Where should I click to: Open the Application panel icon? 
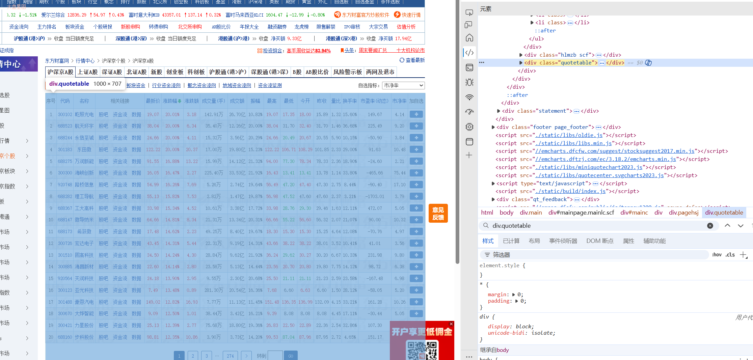(469, 142)
